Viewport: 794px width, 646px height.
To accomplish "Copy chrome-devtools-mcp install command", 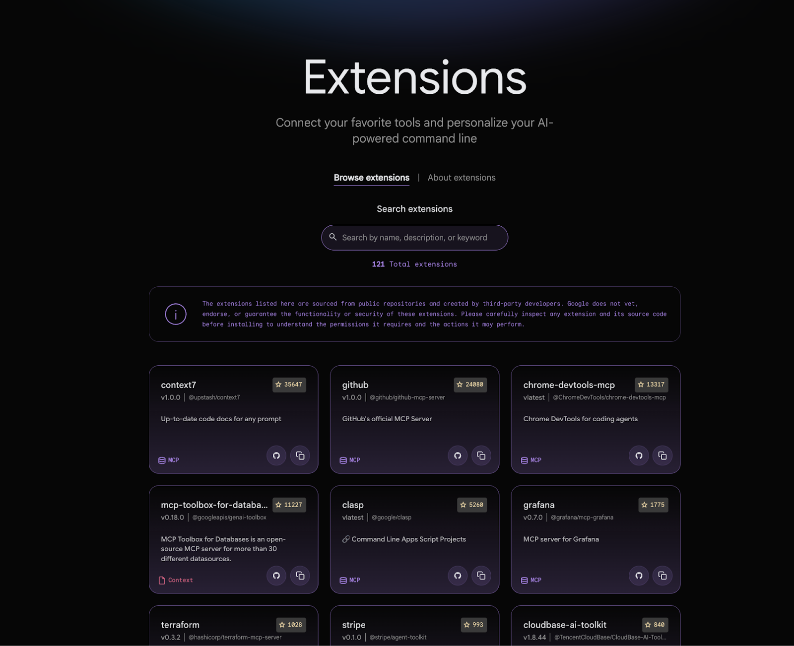I will 662,455.
